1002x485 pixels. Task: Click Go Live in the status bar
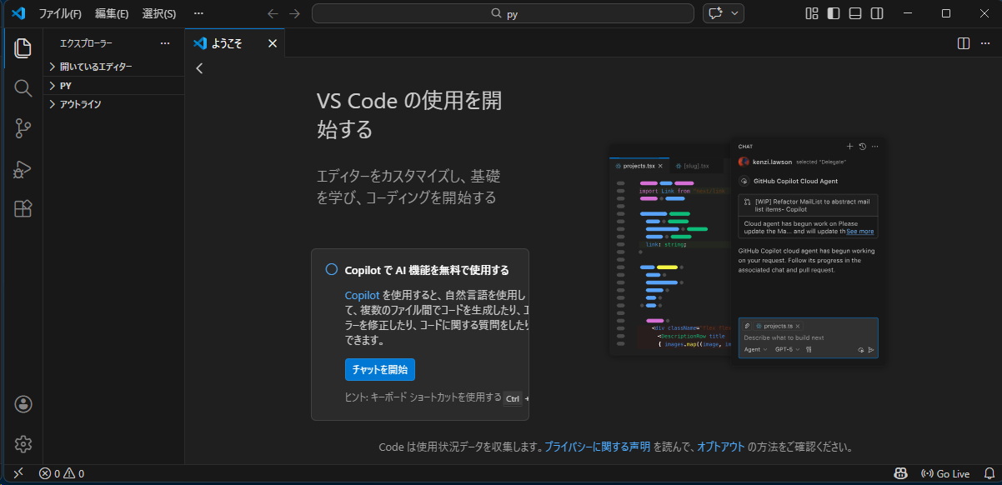click(x=944, y=473)
